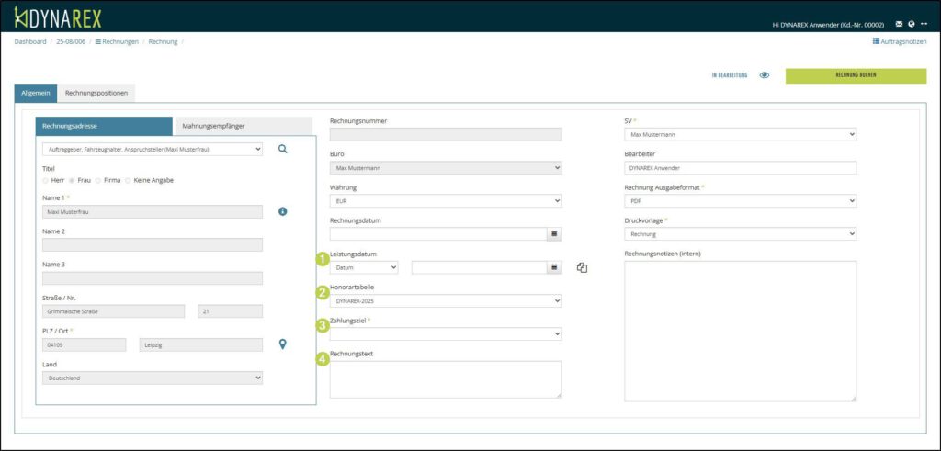Toggle the eye preview icon beside In Bearbeitung
941x451 pixels.
click(x=764, y=75)
